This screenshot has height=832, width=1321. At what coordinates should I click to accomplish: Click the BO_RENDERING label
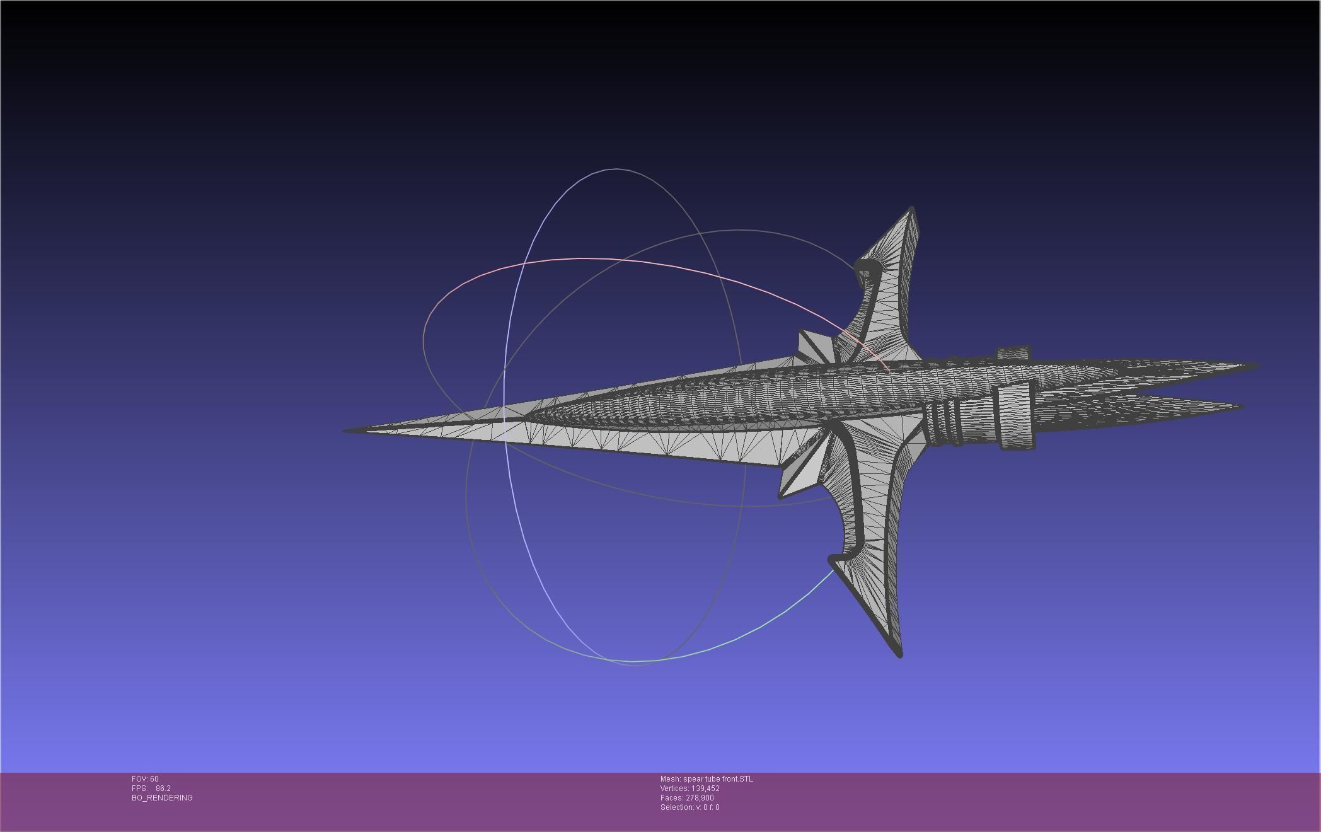(162, 798)
